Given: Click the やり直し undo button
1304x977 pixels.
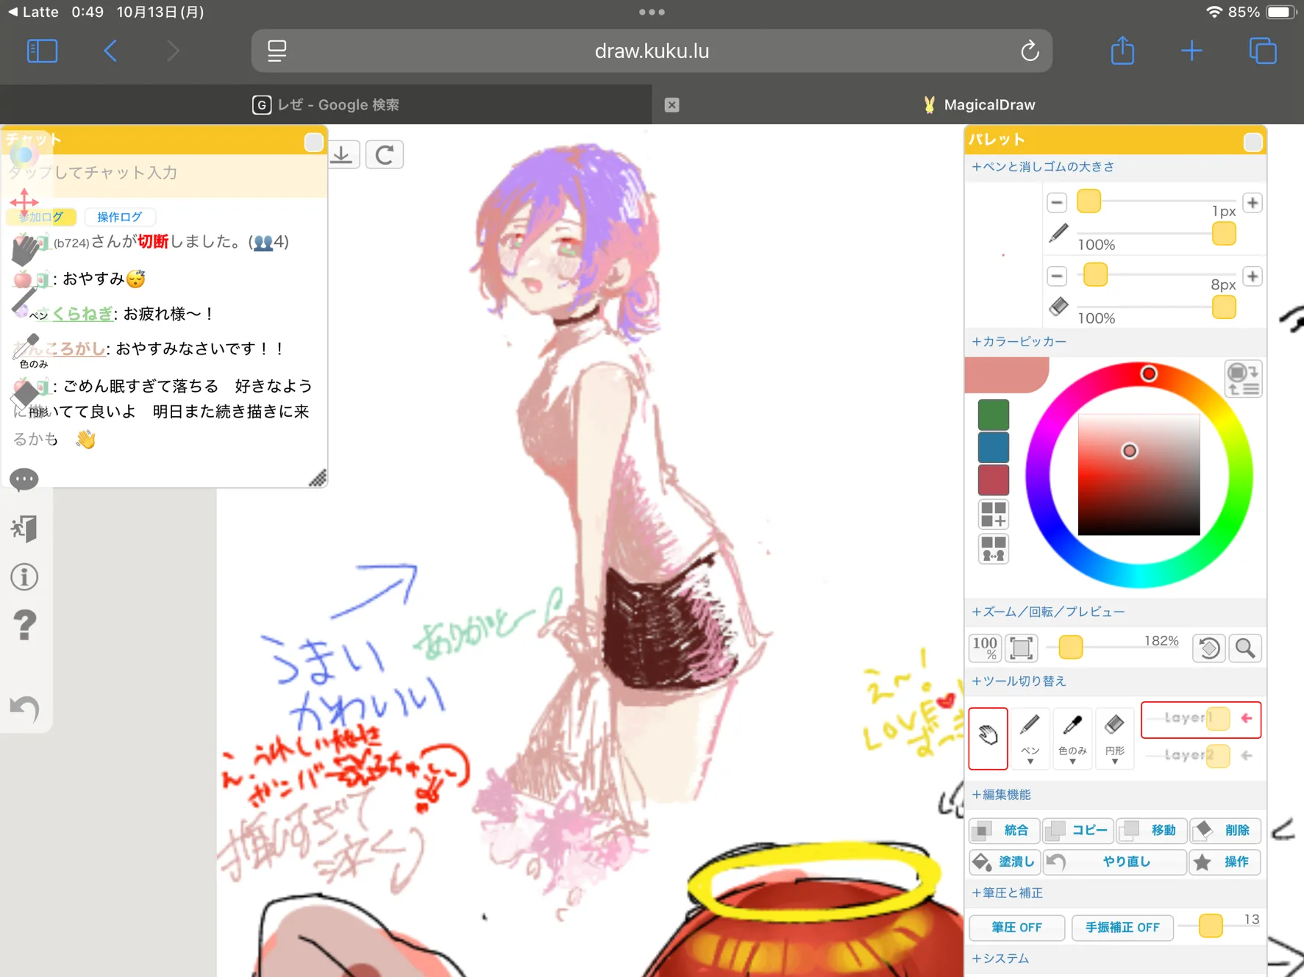Looking at the screenshot, I should pos(1114,862).
